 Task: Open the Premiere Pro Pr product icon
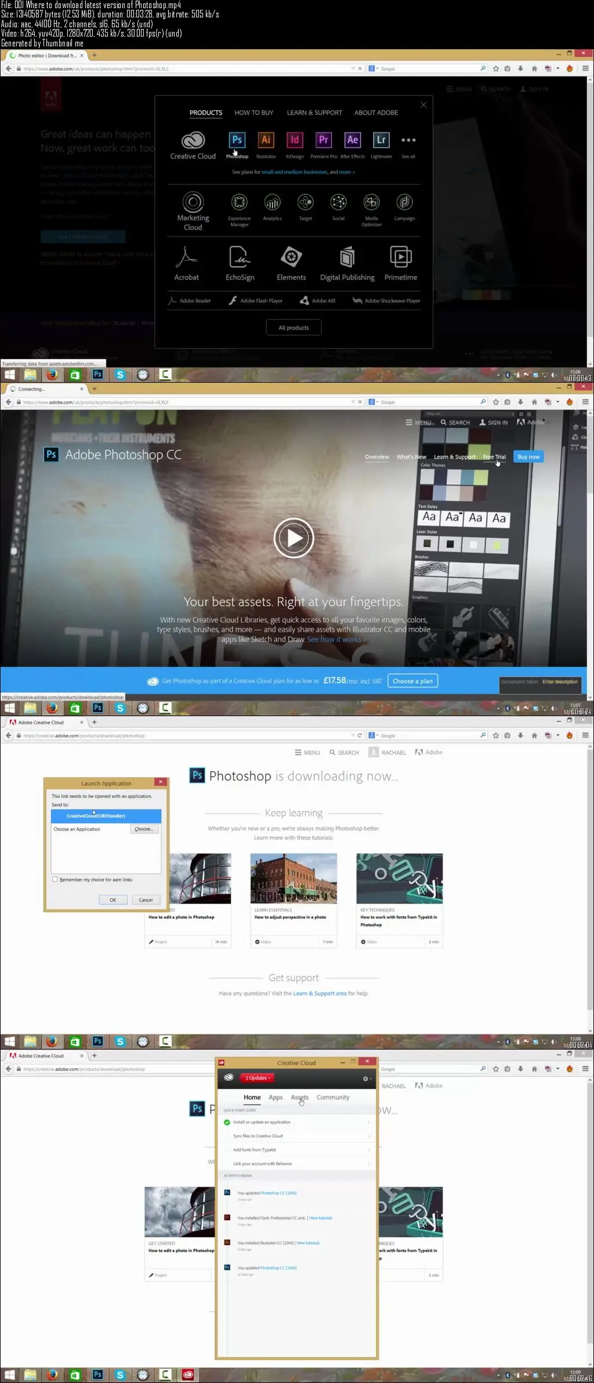pos(324,140)
